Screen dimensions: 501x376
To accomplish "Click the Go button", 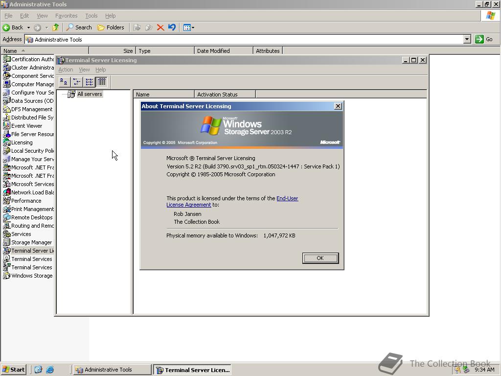I will coord(484,39).
